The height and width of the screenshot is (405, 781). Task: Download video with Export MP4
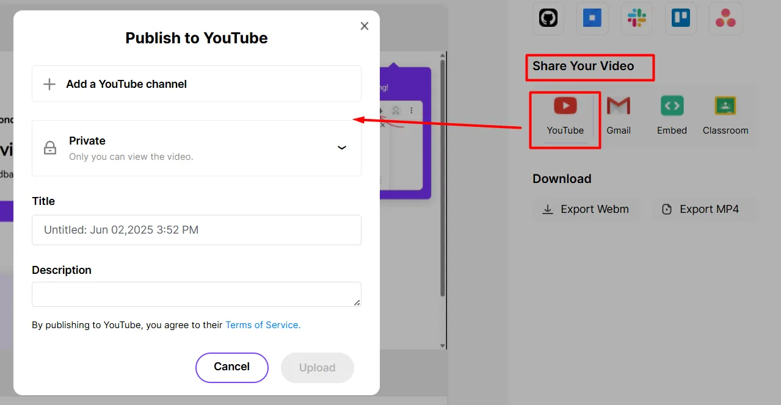pyautogui.click(x=701, y=209)
